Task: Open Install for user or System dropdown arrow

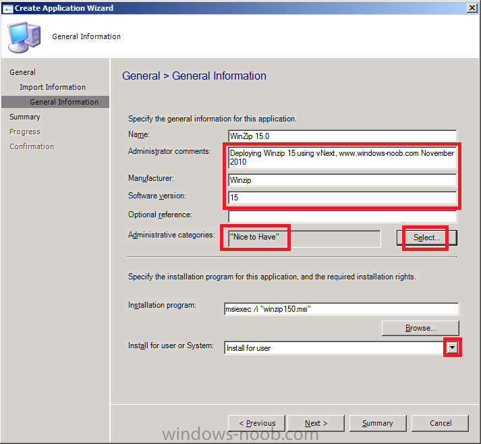Action: [x=452, y=348]
